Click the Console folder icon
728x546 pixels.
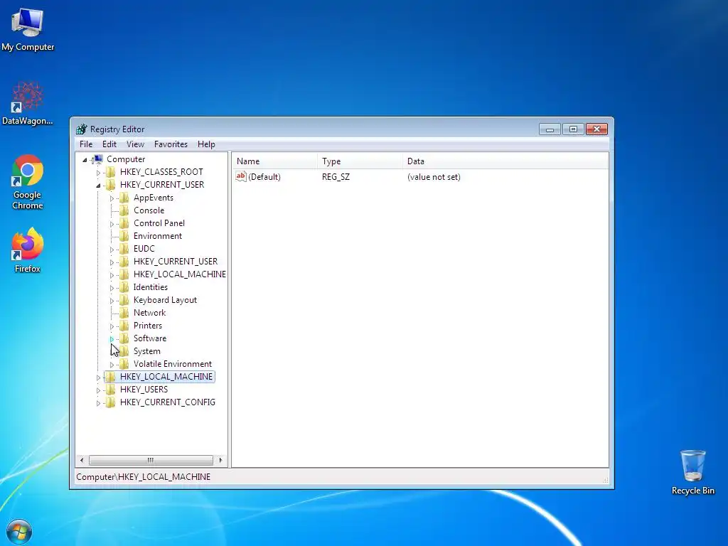(124, 210)
